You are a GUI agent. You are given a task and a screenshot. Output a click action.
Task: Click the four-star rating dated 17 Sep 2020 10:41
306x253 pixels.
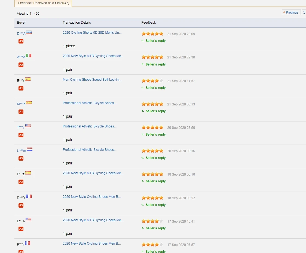pyautogui.click(x=152, y=221)
